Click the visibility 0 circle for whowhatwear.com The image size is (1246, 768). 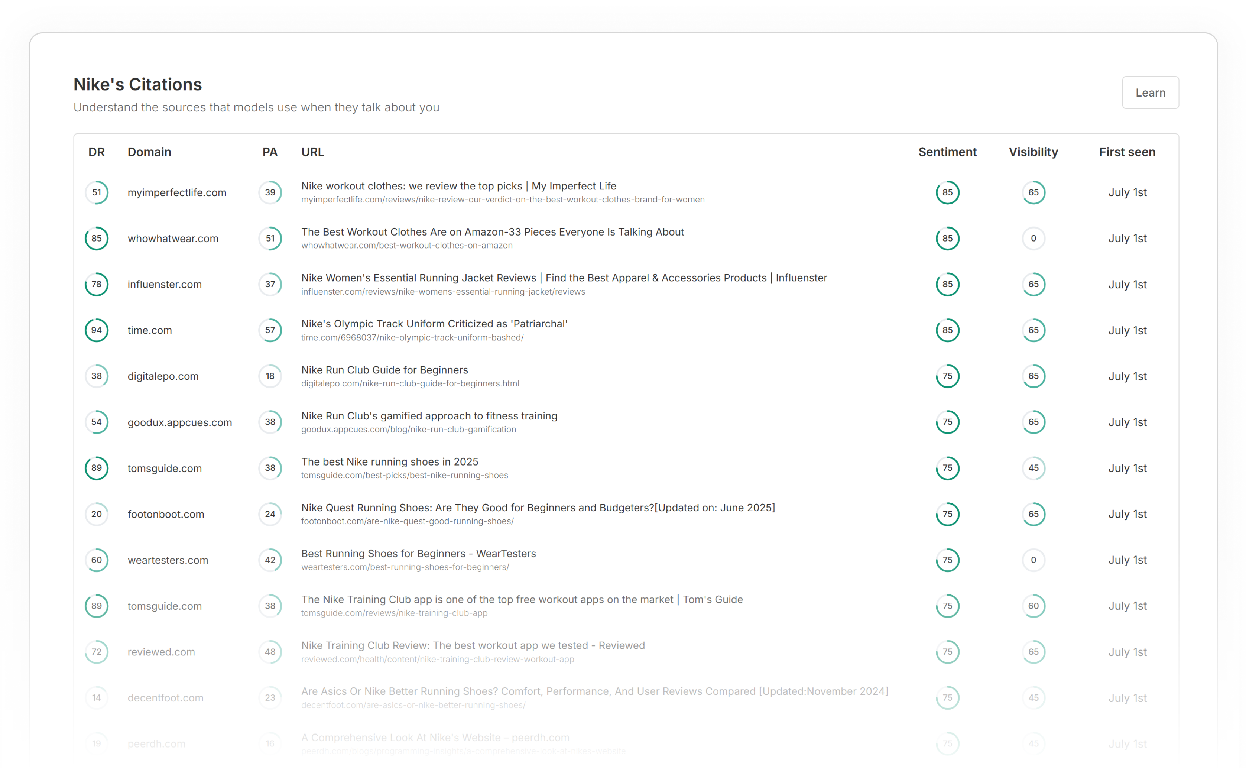1033,238
